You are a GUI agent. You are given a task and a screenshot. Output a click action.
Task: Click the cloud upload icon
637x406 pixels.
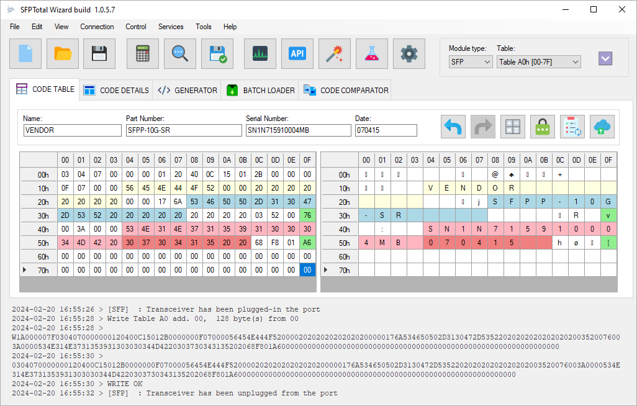tap(602, 127)
